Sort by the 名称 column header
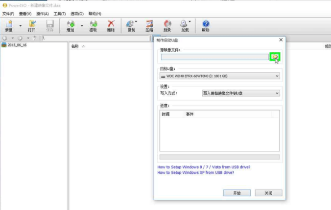Viewport: 331px width, 210px height. point(75,46)
